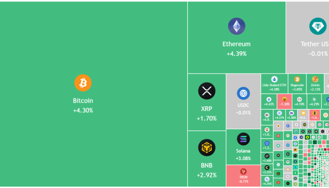Screen dimensions: 329x188
Task: Select the Ethereum diamond logo
Action: click(236, 26)
